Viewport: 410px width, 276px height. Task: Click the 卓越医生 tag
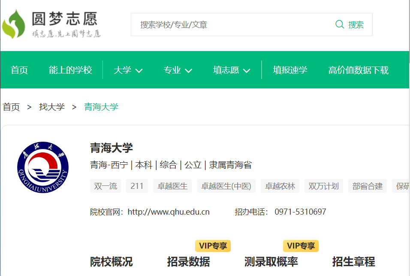click(x=172, y=186)
